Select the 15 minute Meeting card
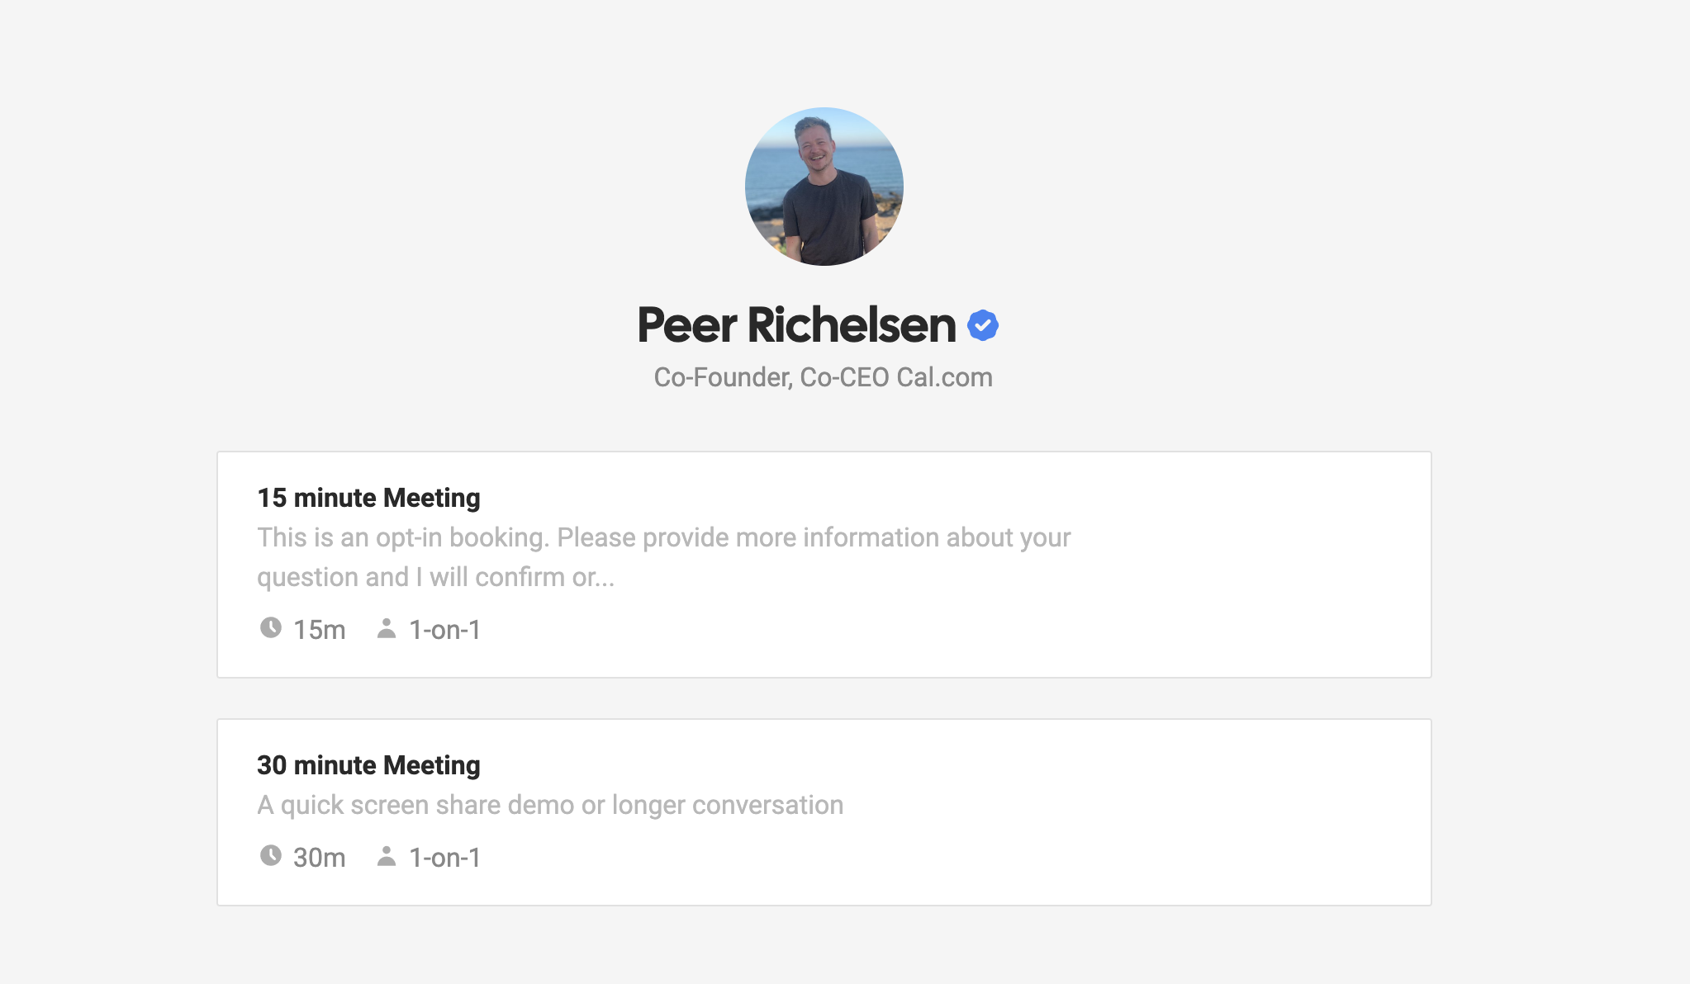This screenshot has width=1690, height=984. coord(824,564)
